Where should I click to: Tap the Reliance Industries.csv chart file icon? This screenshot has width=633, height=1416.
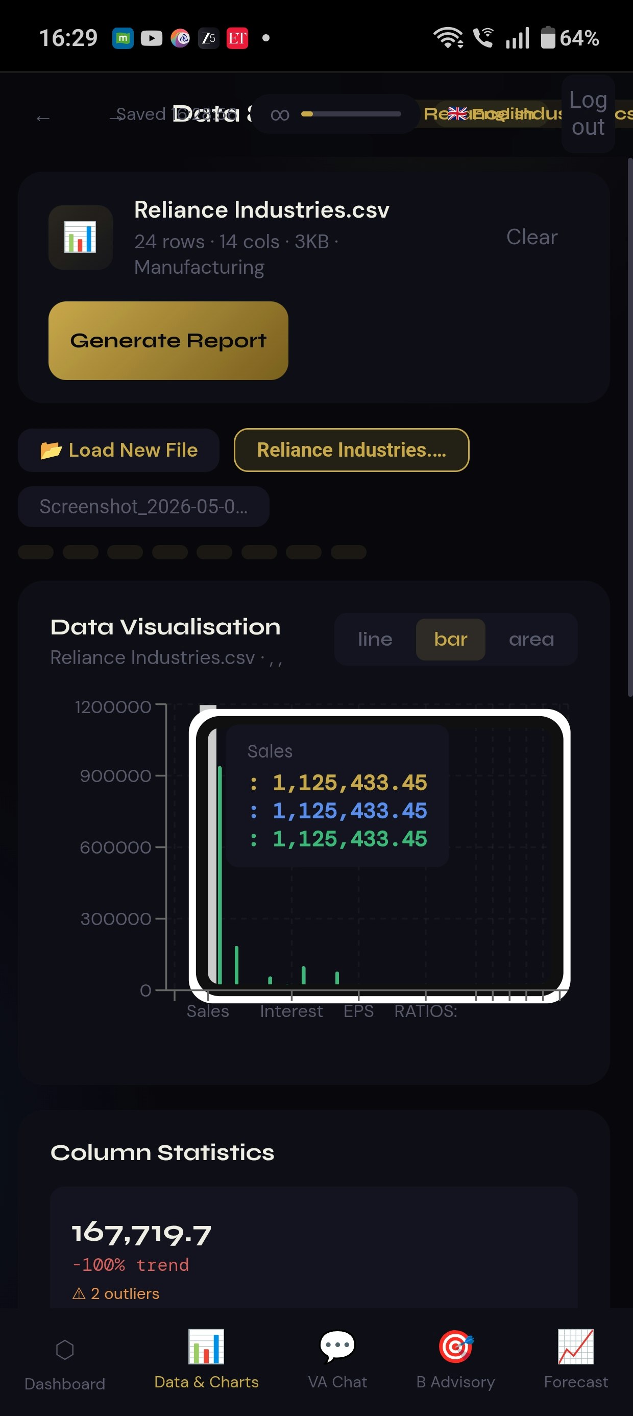(x=80, y=237)
